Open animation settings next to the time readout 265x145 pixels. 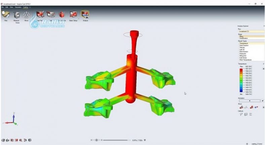(x=145, y=140)
